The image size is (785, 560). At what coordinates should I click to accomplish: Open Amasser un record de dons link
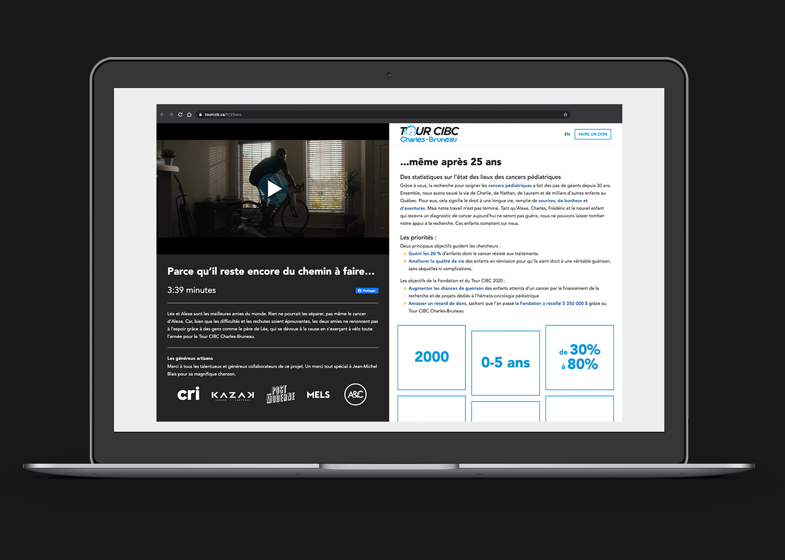click(437, 304)
